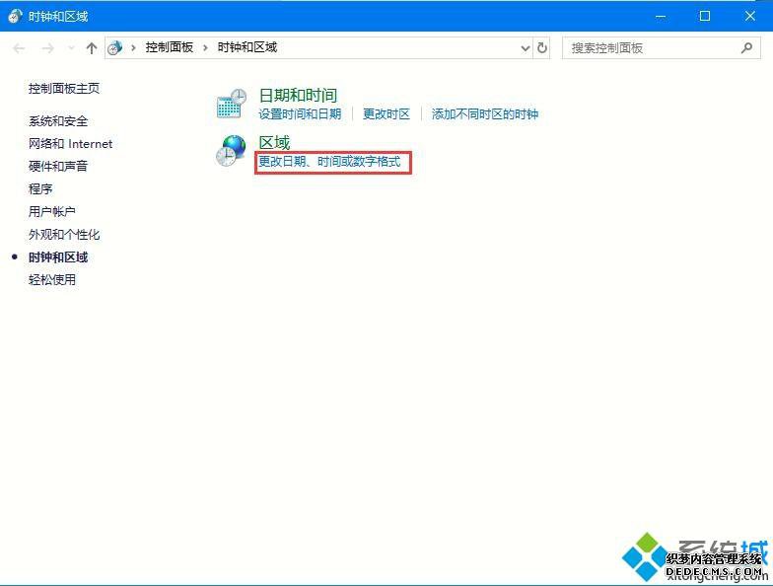This screenshot has height=586, width=773.
Task: Click the control panel icon in the address bar
Action: [x=114, y=47]
